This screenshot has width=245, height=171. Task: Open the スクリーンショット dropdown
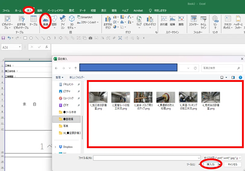coord(88,22)
